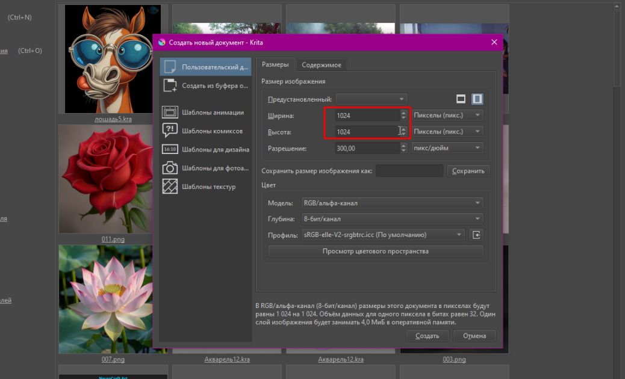
Task: Choose the create from clipboard icon
Action: (x=170, y=85)
